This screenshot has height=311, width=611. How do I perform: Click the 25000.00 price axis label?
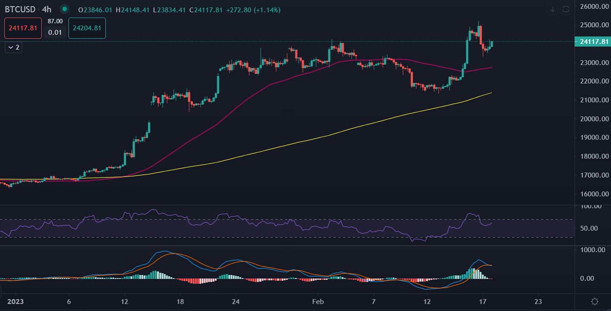pos(594,25)
